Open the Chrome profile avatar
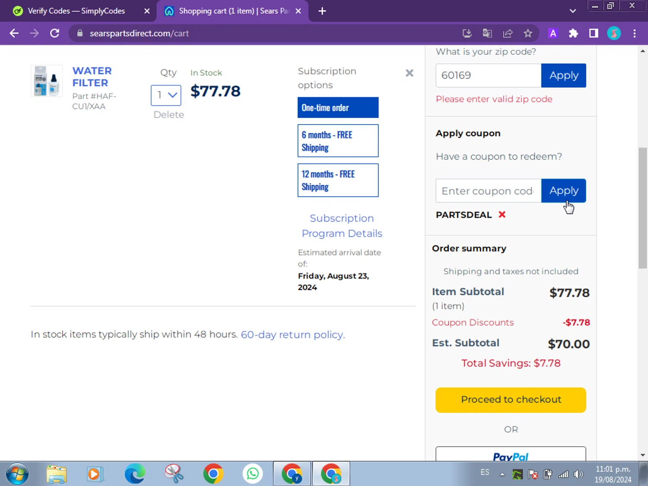This screenshot has width=648, height=486. tap(614, 33)
